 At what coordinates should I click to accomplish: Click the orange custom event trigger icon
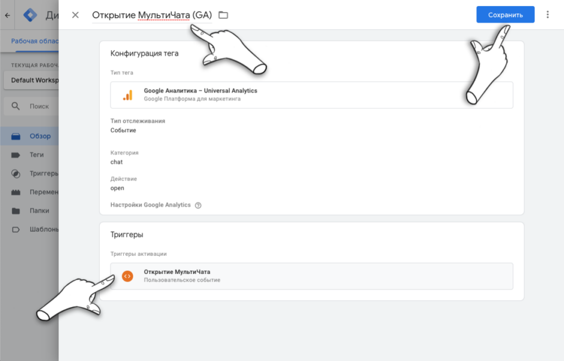pyautogui.click(x=127, y=276)
